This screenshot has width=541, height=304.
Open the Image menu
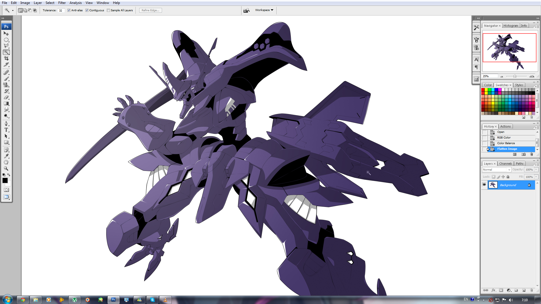(x=25, y=3)
